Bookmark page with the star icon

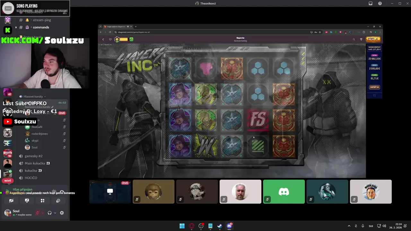[x=320, y=32]
